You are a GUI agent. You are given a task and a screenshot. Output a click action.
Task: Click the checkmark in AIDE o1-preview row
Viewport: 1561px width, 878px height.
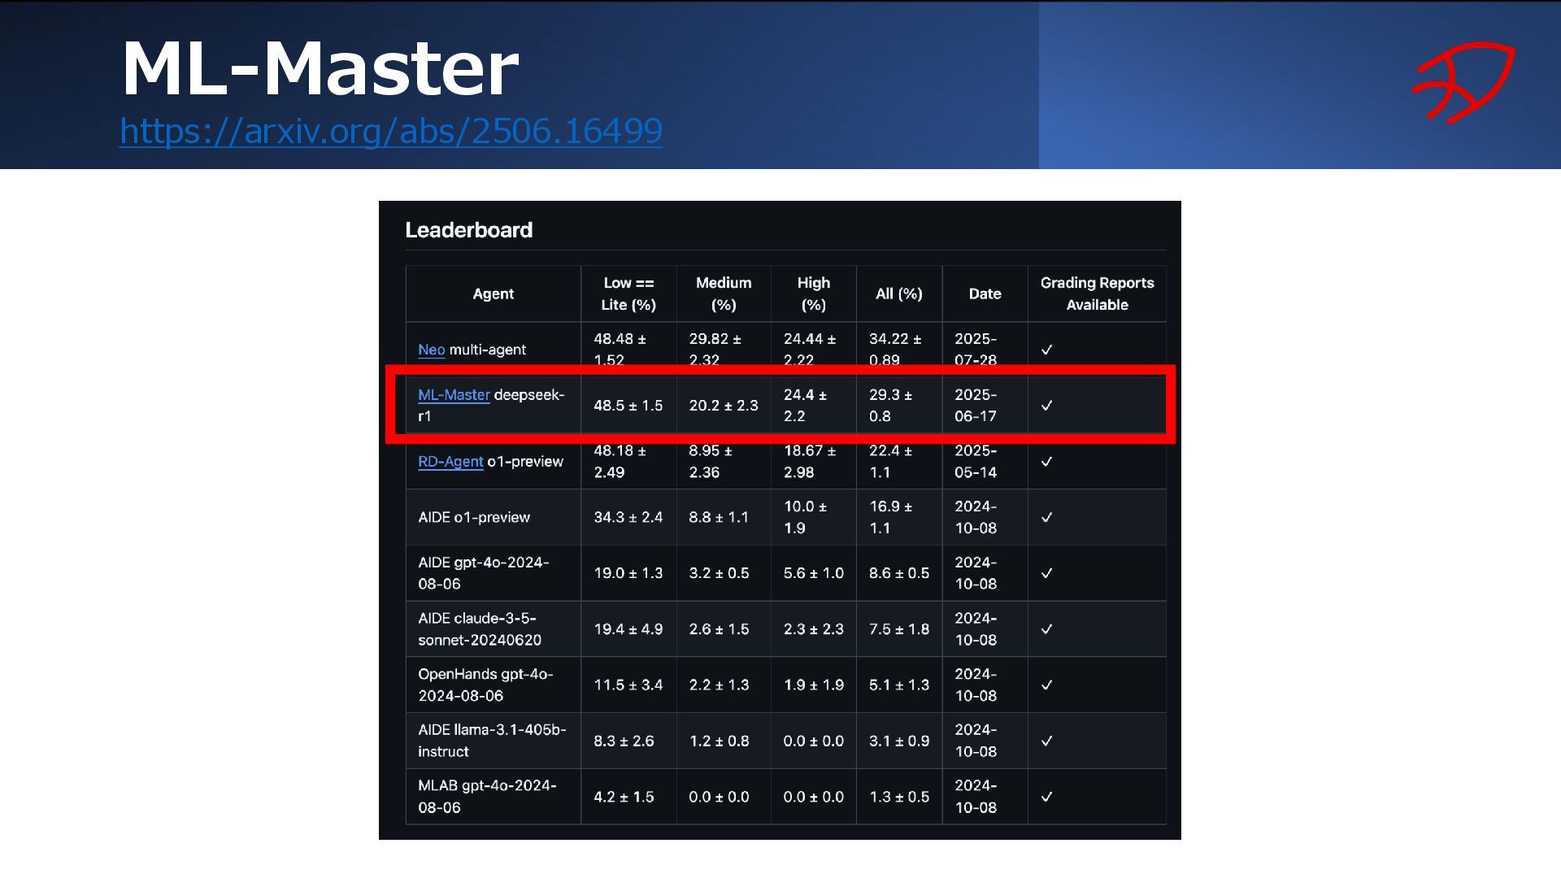pyautogui.click(x=1047, y=517)
